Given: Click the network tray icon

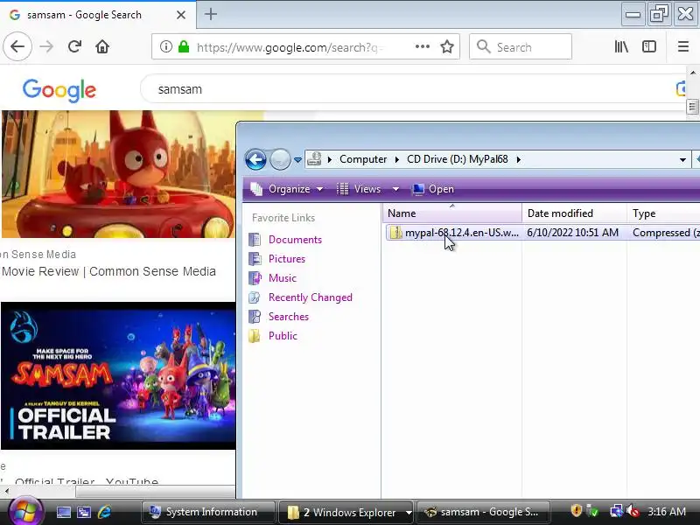Looking at the screenshot, I should pyautogui.click(x=617, y=511).
